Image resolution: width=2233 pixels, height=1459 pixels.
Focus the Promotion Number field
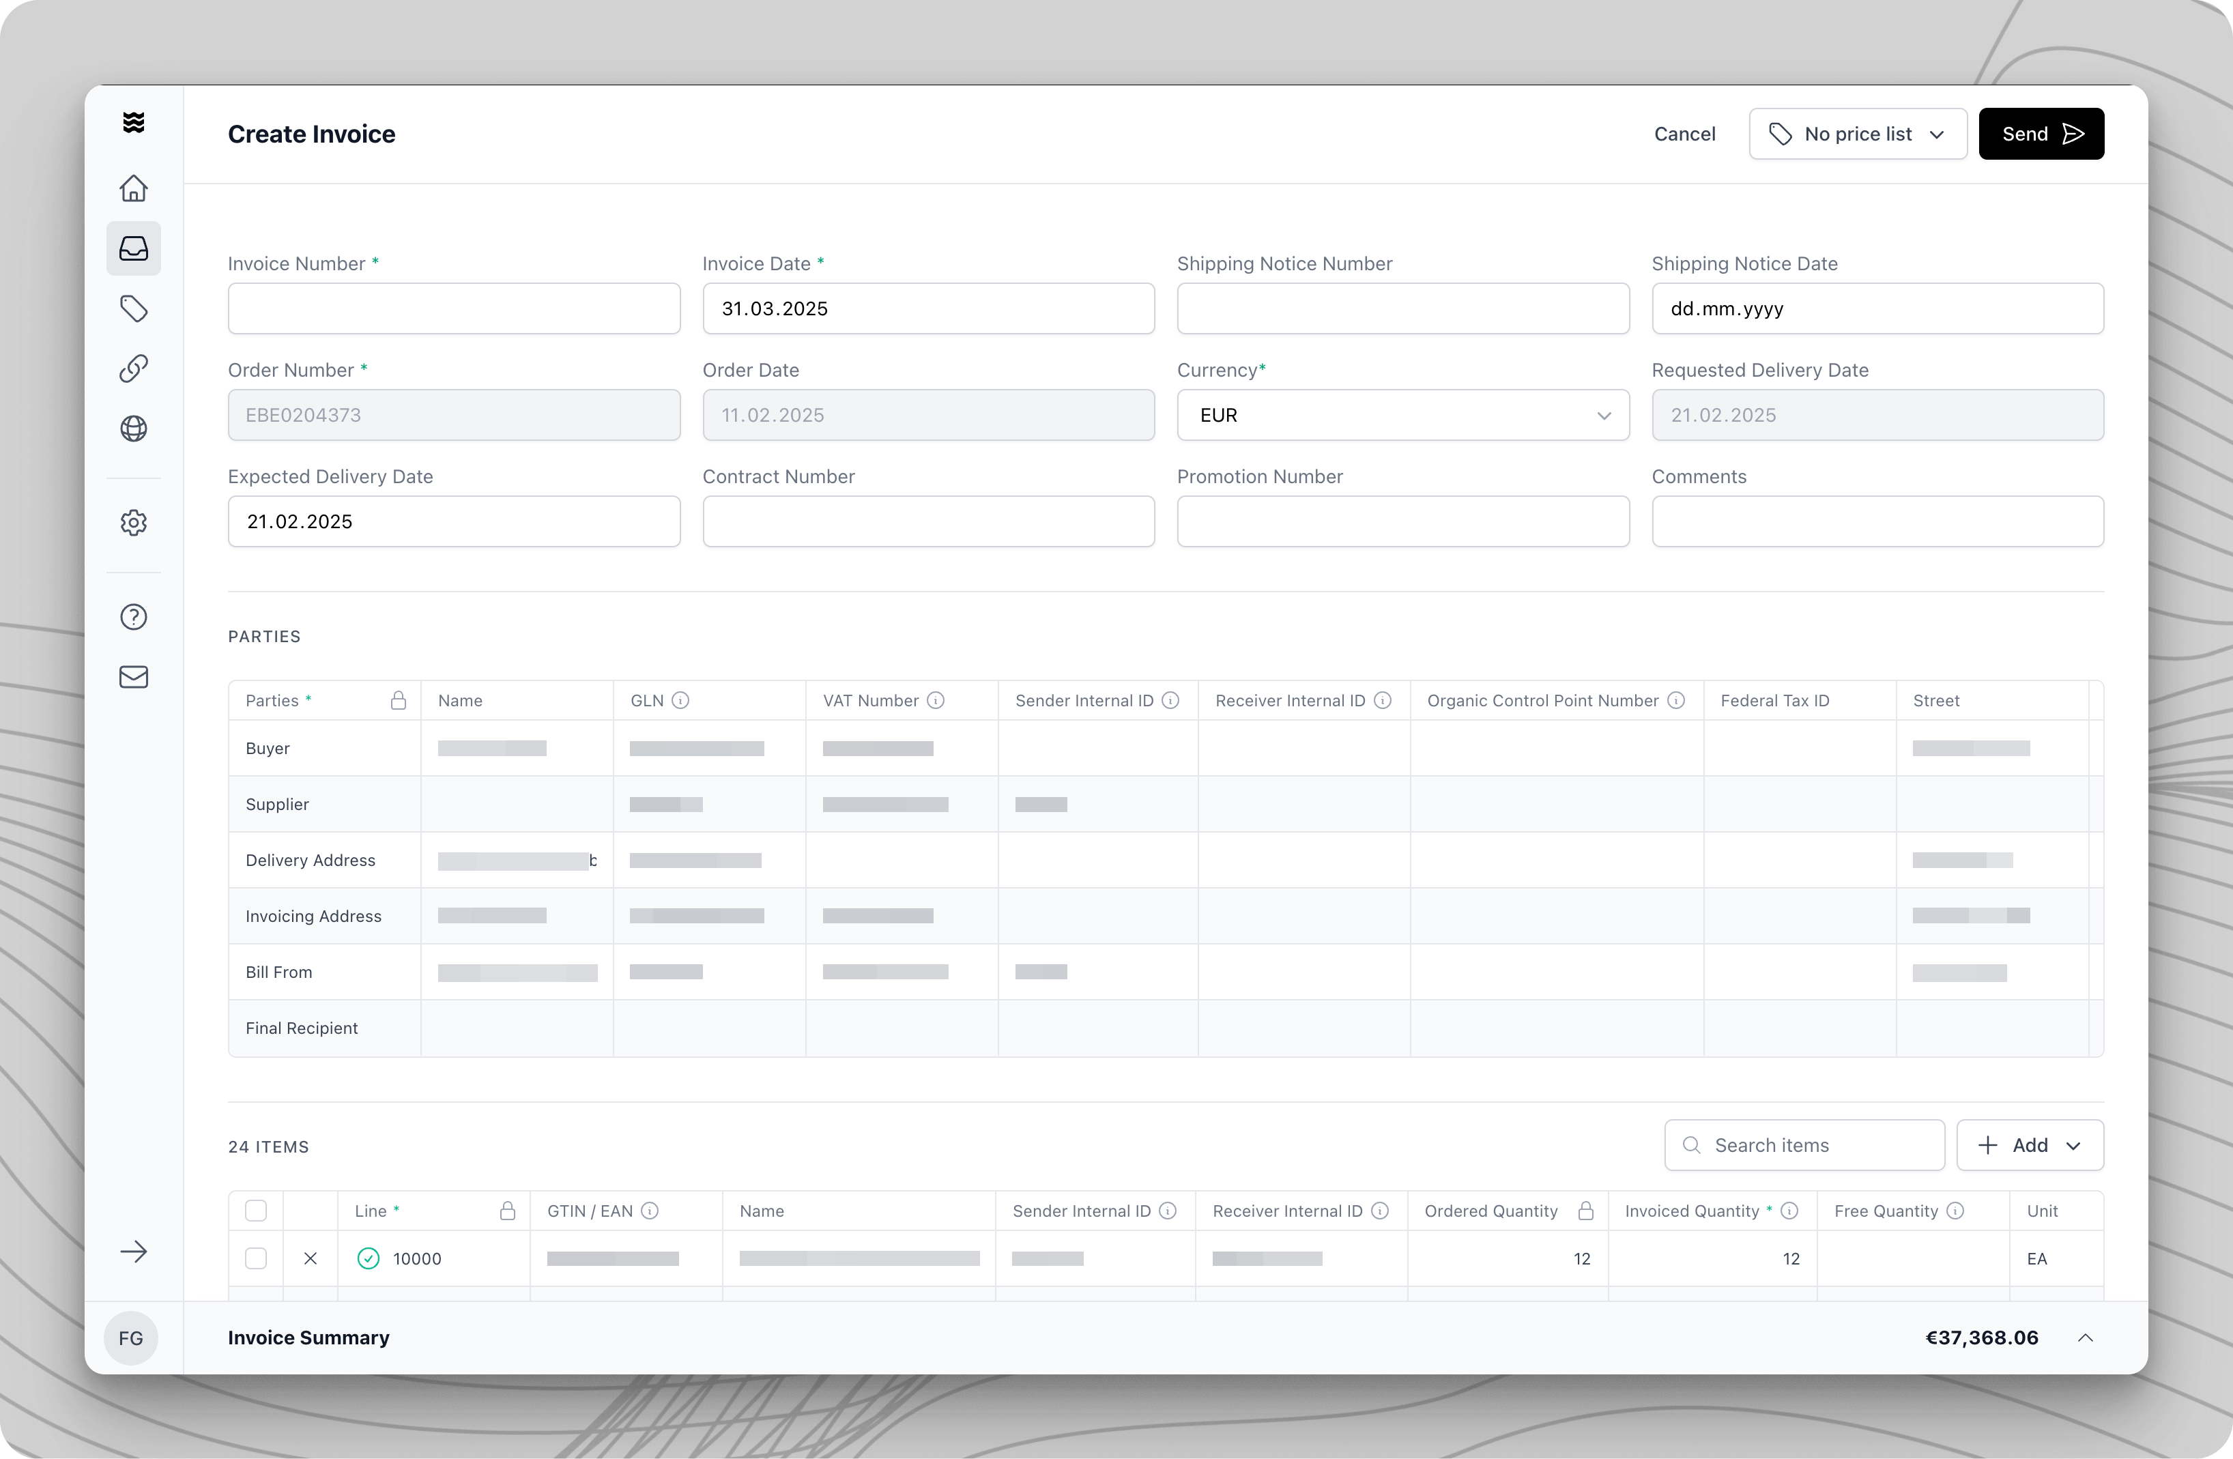[x=1402, y=521]
